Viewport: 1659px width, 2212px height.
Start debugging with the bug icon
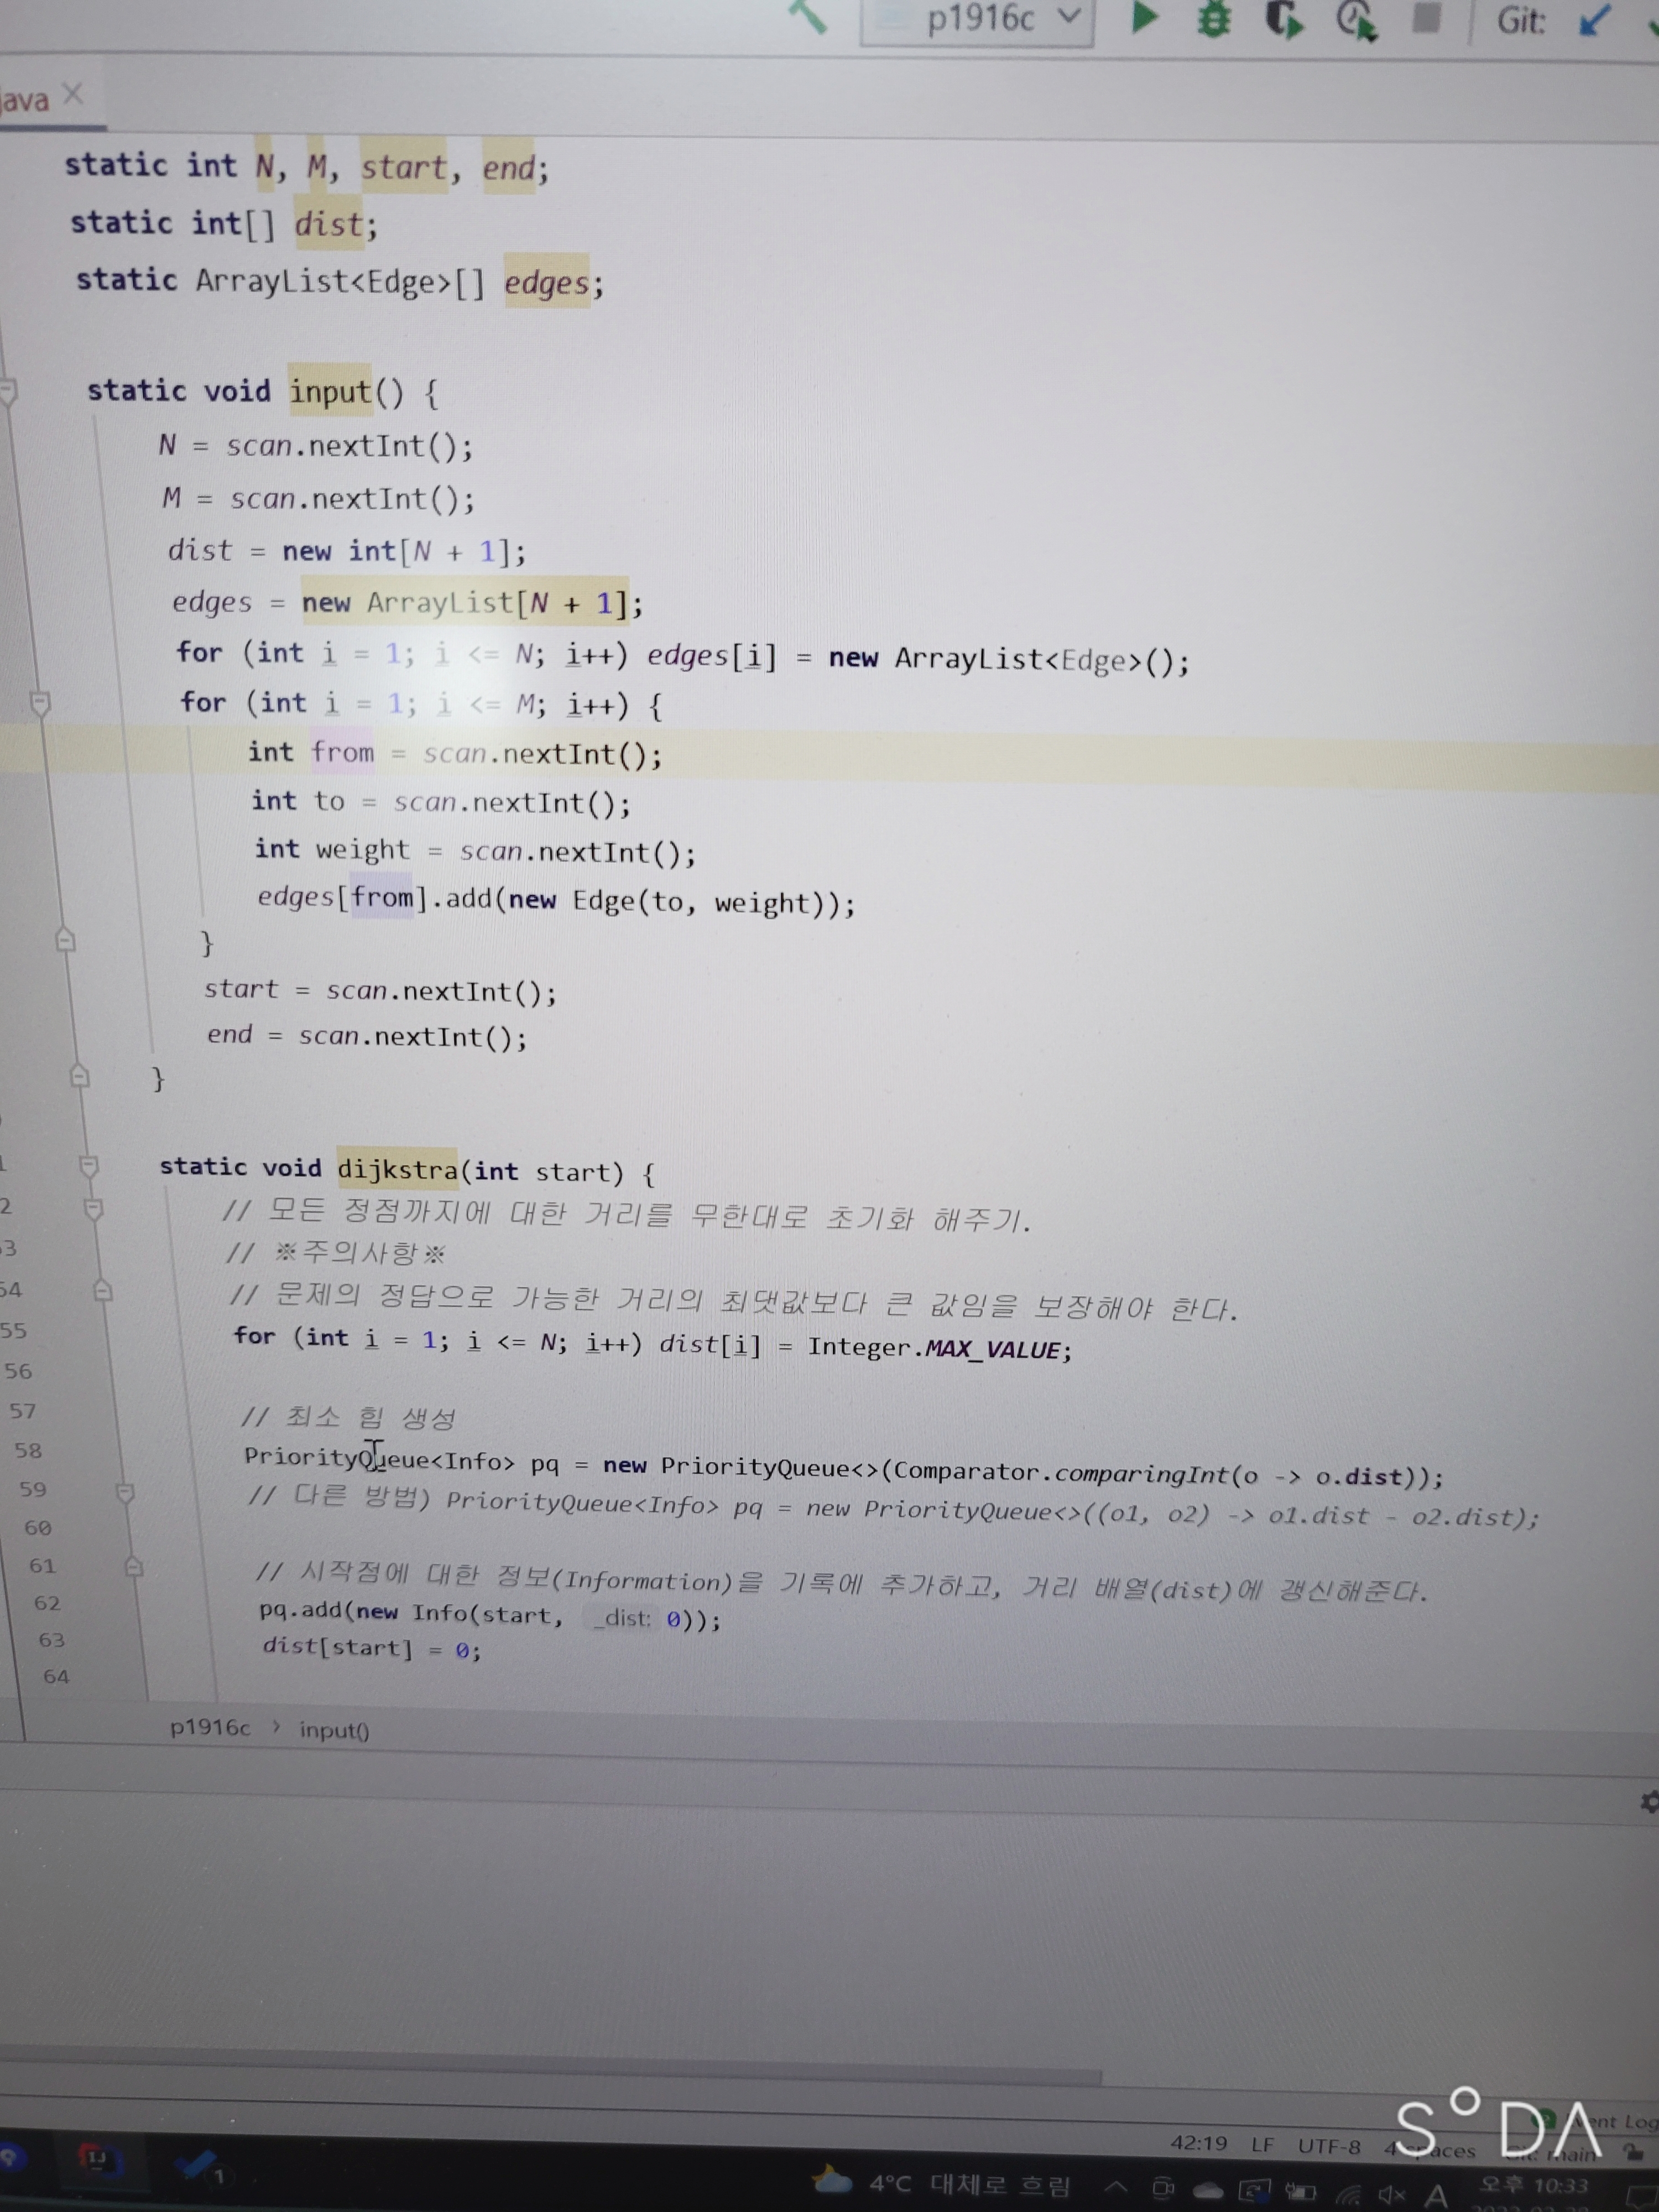click(1214, 19)
